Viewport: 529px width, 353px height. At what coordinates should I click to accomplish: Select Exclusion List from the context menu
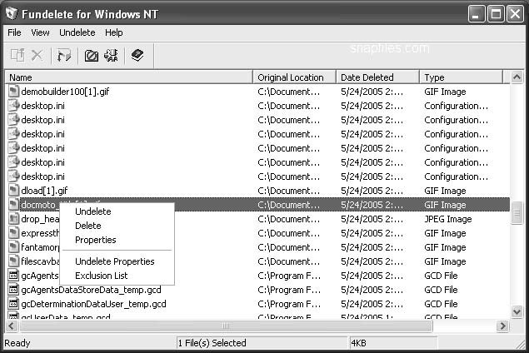[x=101, y=276]
